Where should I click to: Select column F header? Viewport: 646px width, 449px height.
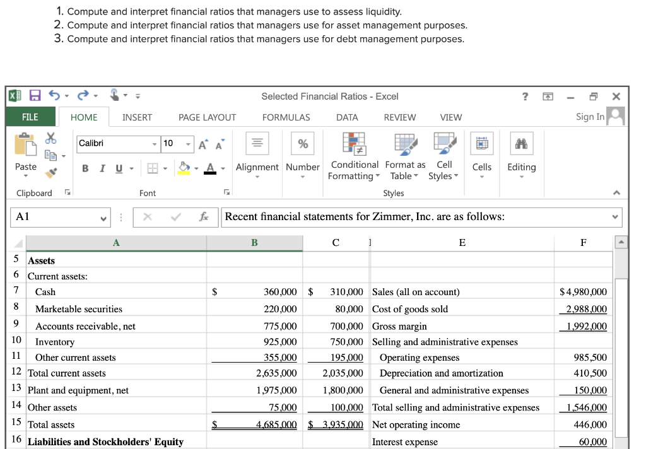click(584, 243)
